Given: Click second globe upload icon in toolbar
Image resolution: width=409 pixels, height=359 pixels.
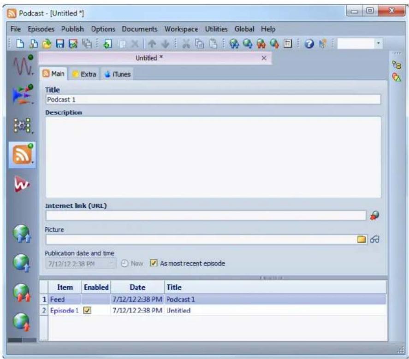Looking at the screenshot, I should 247,43.
